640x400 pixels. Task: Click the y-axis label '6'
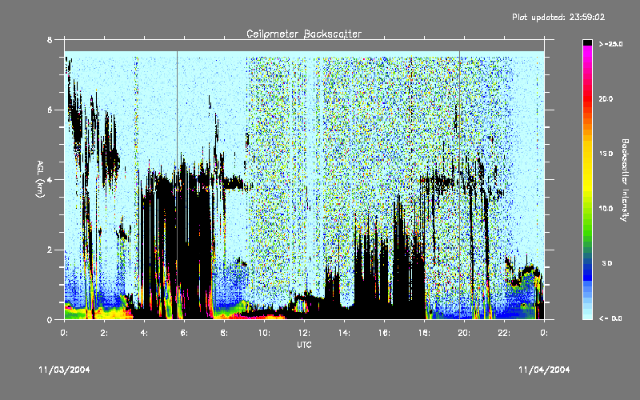50,110
